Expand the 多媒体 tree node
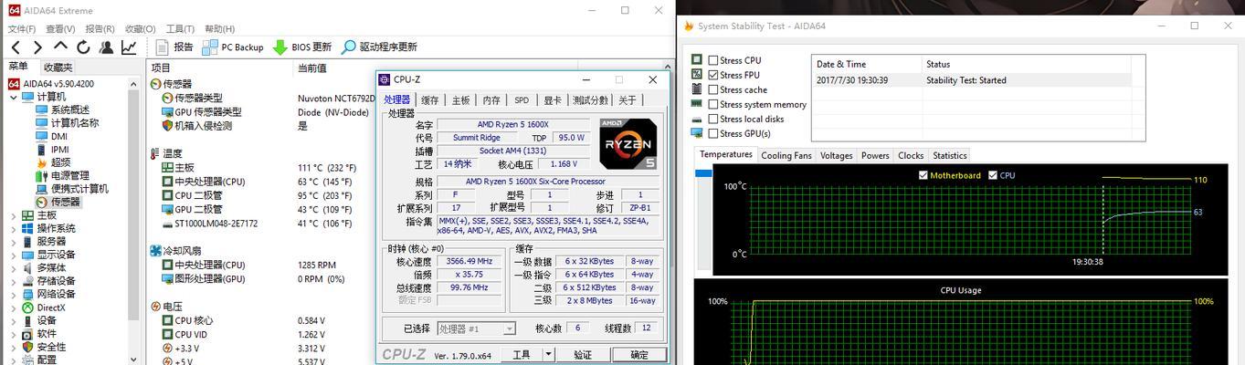1245x365 pixels. (13, 268)
